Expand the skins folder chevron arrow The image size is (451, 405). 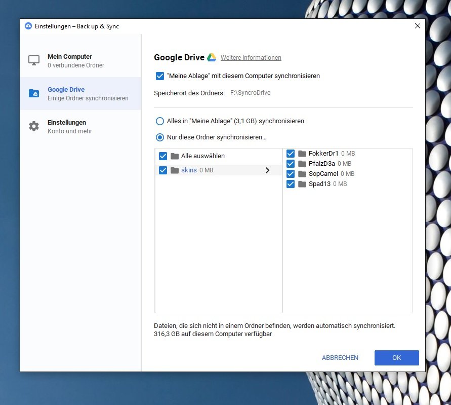(267, 170)
